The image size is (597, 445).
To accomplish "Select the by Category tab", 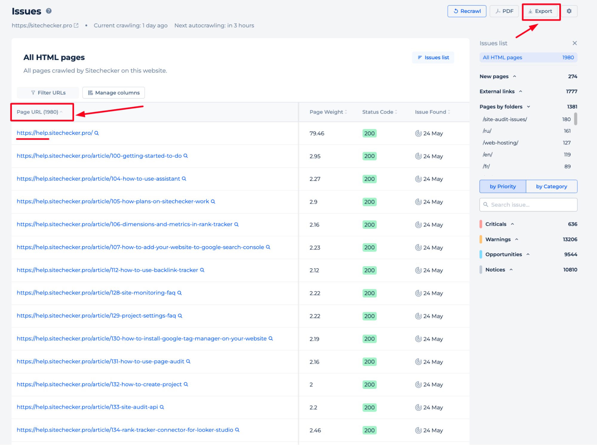I will (x=552, y=187).
